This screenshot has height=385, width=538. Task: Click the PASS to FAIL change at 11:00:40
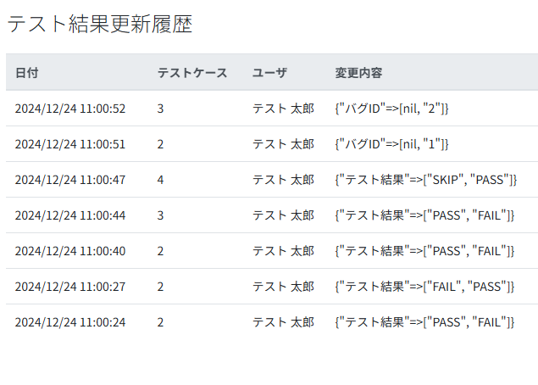(424, 251)
